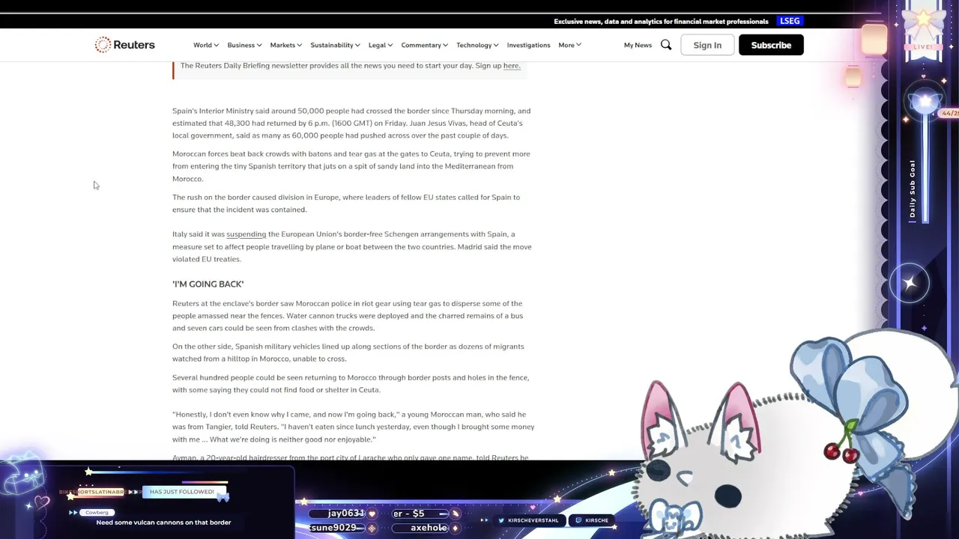Open the Commentary dropdown
The width and height of the screenshot is (959, 539).
point(424,45)
